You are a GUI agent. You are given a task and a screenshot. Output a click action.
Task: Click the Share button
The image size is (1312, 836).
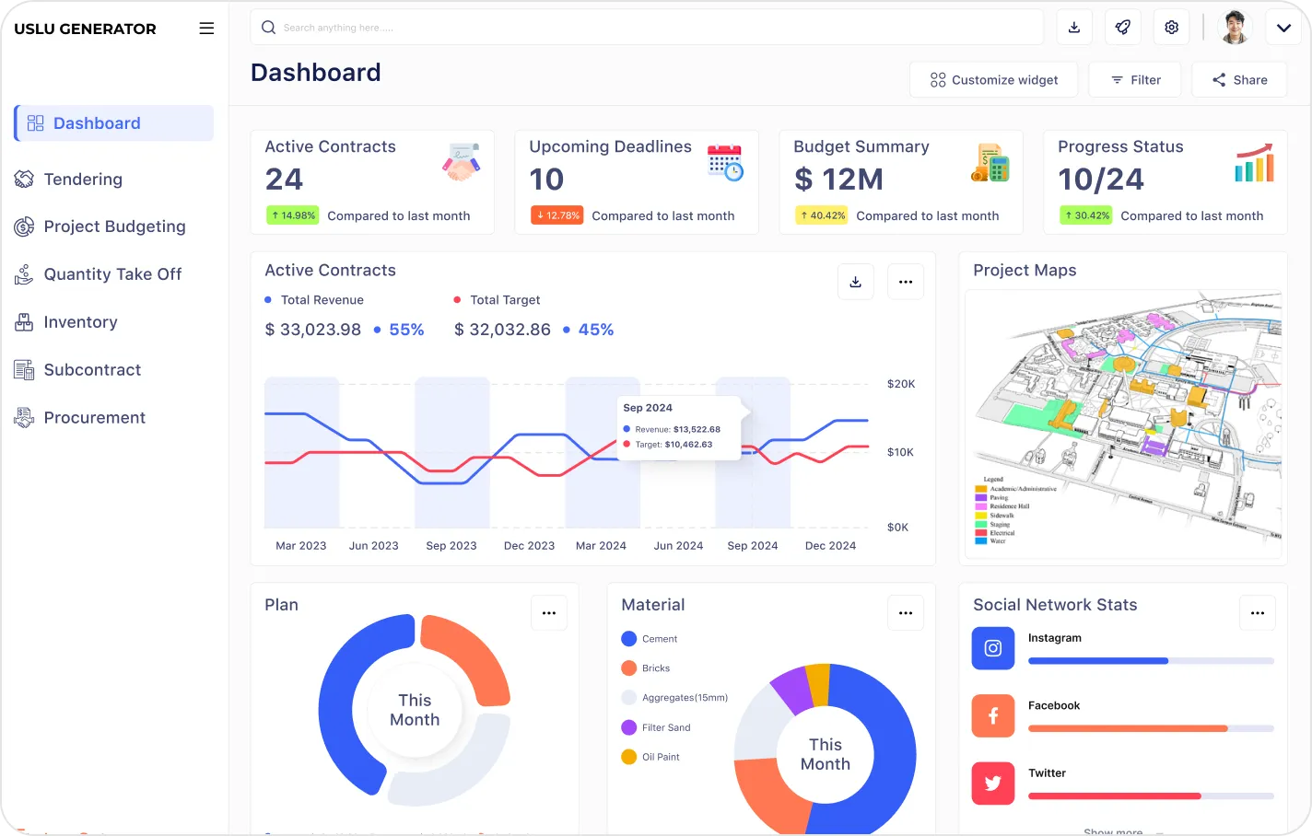pyautogui.click(x=1239, y=80)
